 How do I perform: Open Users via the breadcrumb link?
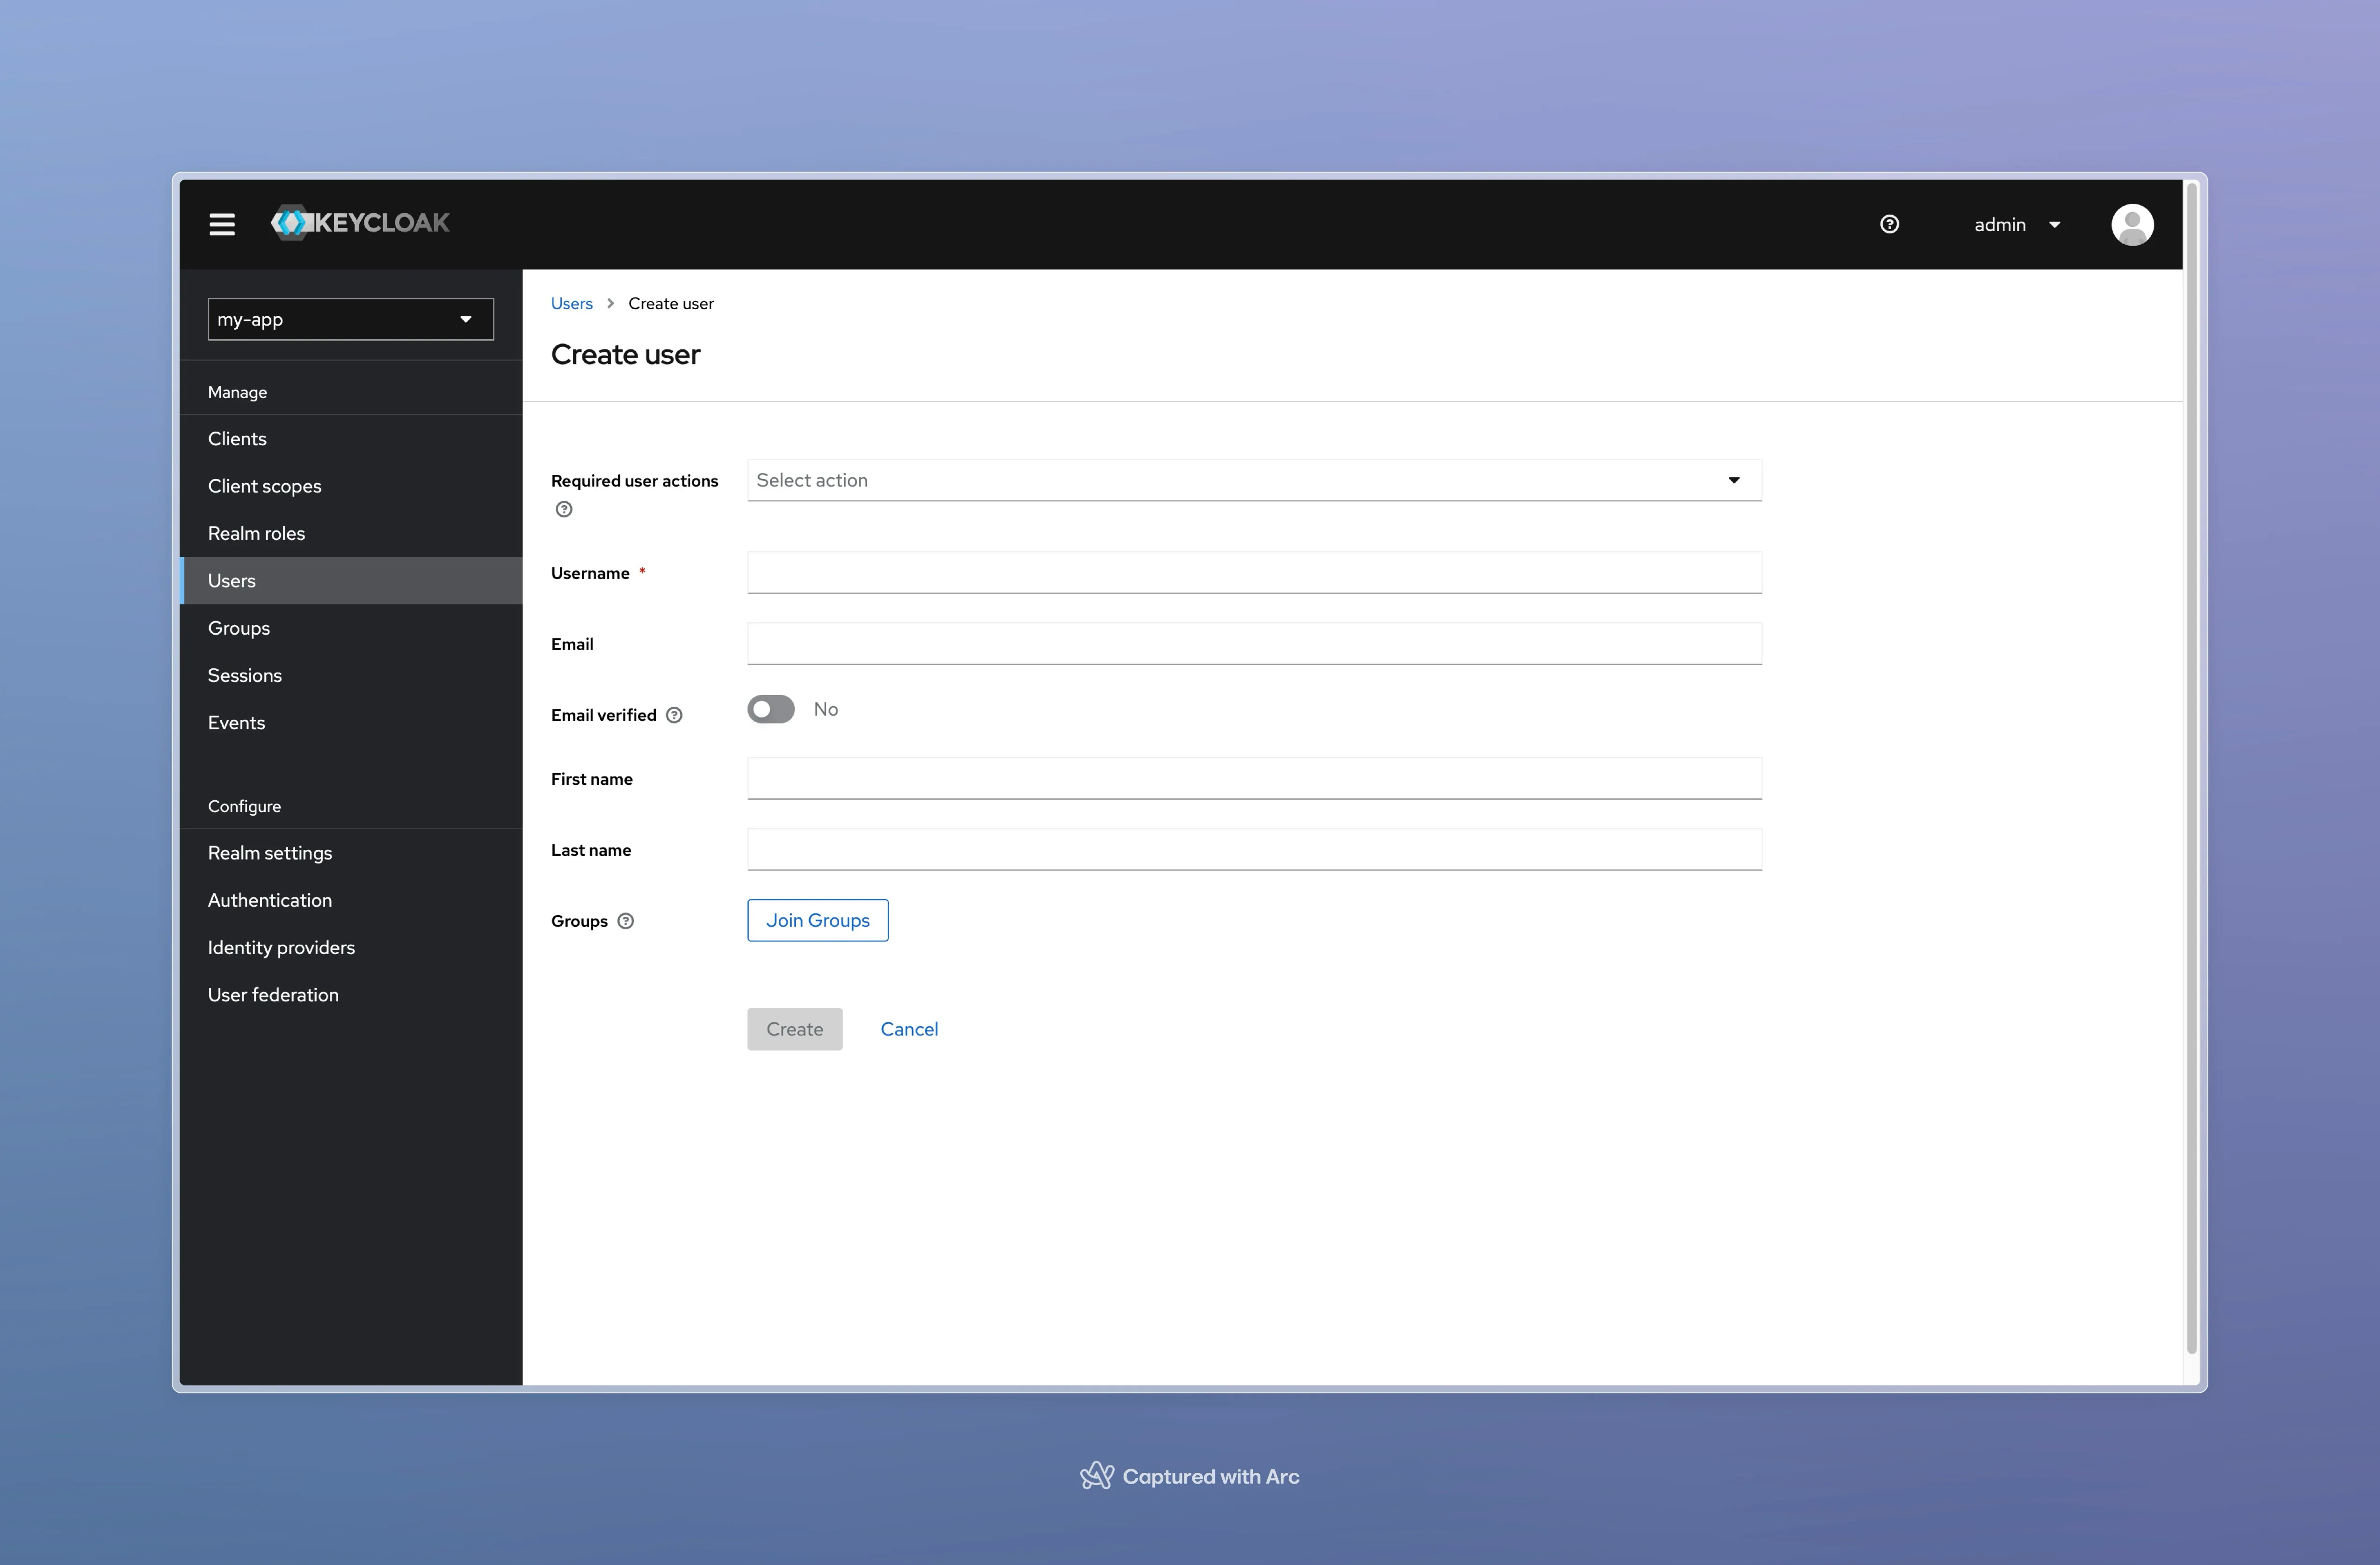click(571, 303)
